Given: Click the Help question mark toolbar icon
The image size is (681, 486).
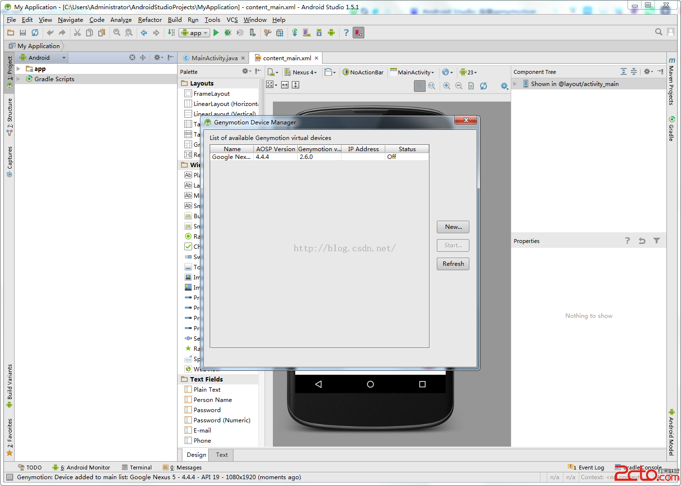Looking at the screenshot, I should pyautogui.click(x=346, y=33).
